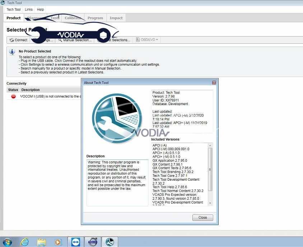
Task: Click the Status column header
Action: point(13,90)
